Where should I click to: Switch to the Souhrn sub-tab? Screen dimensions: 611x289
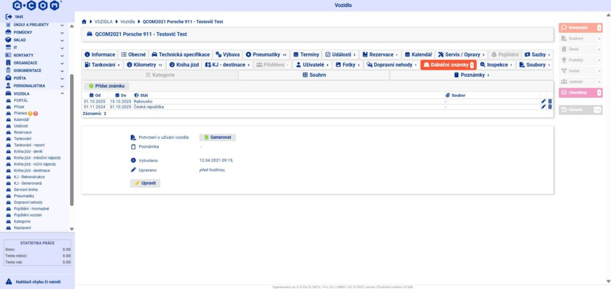[x=313, y=75]
